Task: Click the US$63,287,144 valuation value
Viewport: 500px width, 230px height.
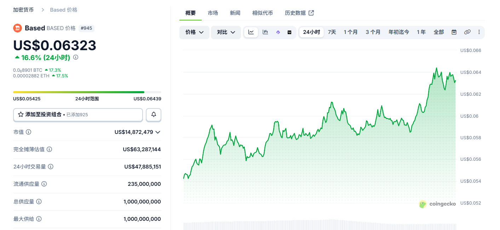Action: click(142, 149)
